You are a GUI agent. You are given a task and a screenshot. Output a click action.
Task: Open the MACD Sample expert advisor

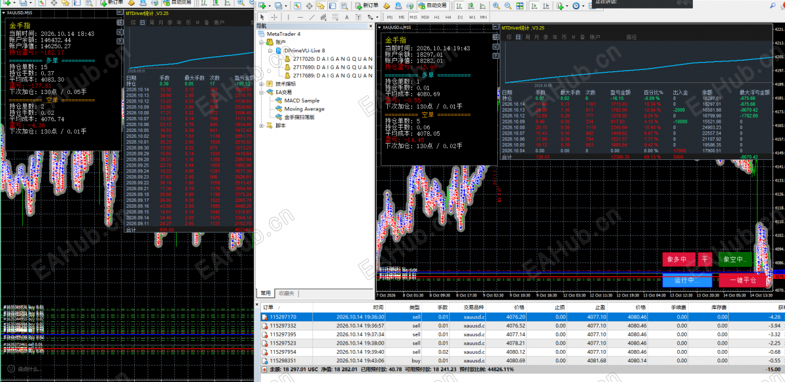[302, 101]
